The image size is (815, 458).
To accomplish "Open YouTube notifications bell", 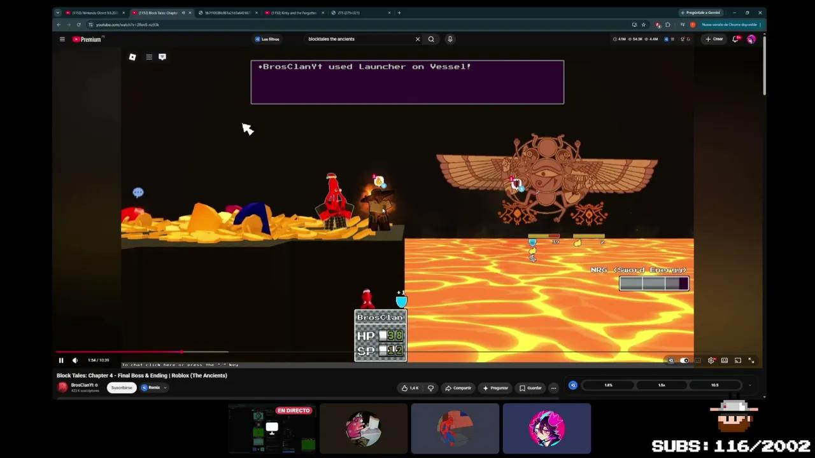I will pyautogui.click(x=736, y=39).
